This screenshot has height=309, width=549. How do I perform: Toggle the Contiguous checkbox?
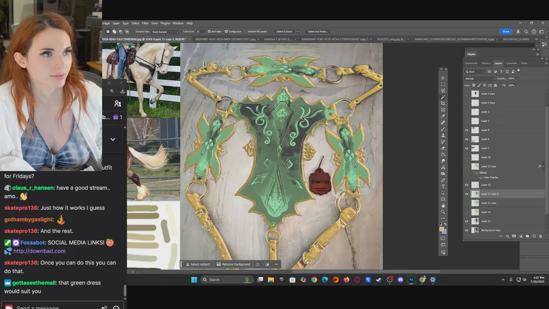pos(226,31)
